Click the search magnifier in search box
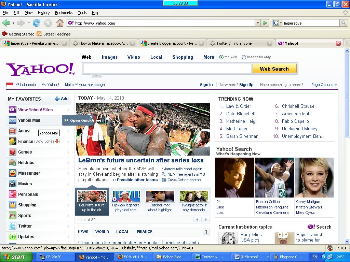The height and width of the screenshot is (262, 350). coord(344,23)
